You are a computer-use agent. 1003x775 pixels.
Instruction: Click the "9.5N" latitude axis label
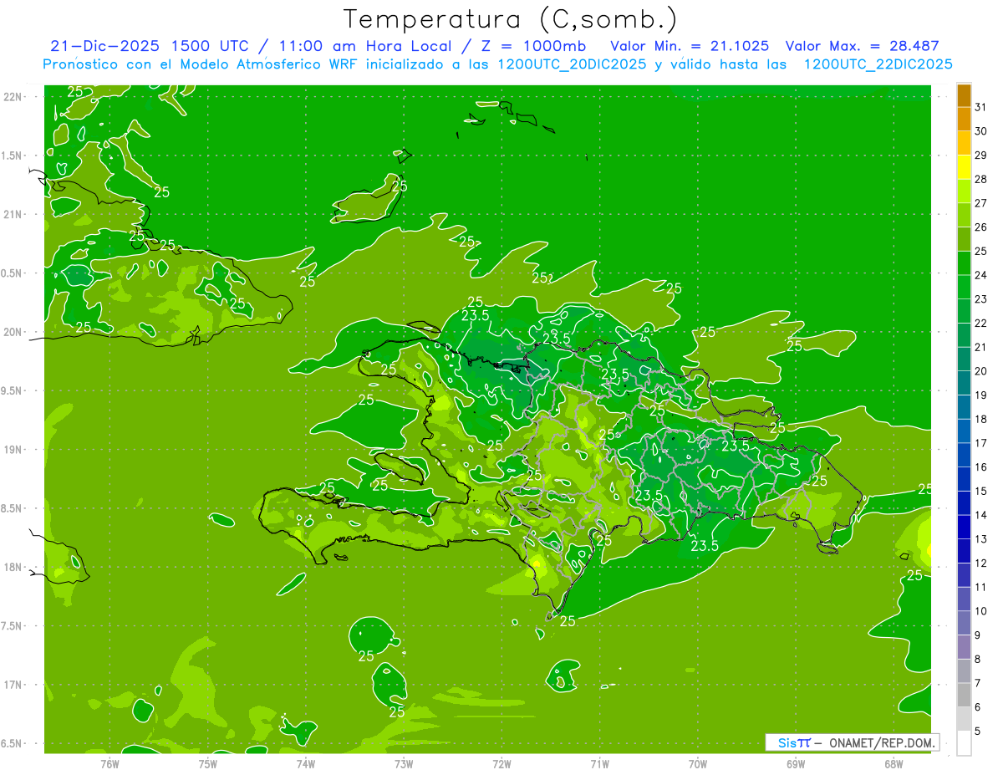[12, 390]
